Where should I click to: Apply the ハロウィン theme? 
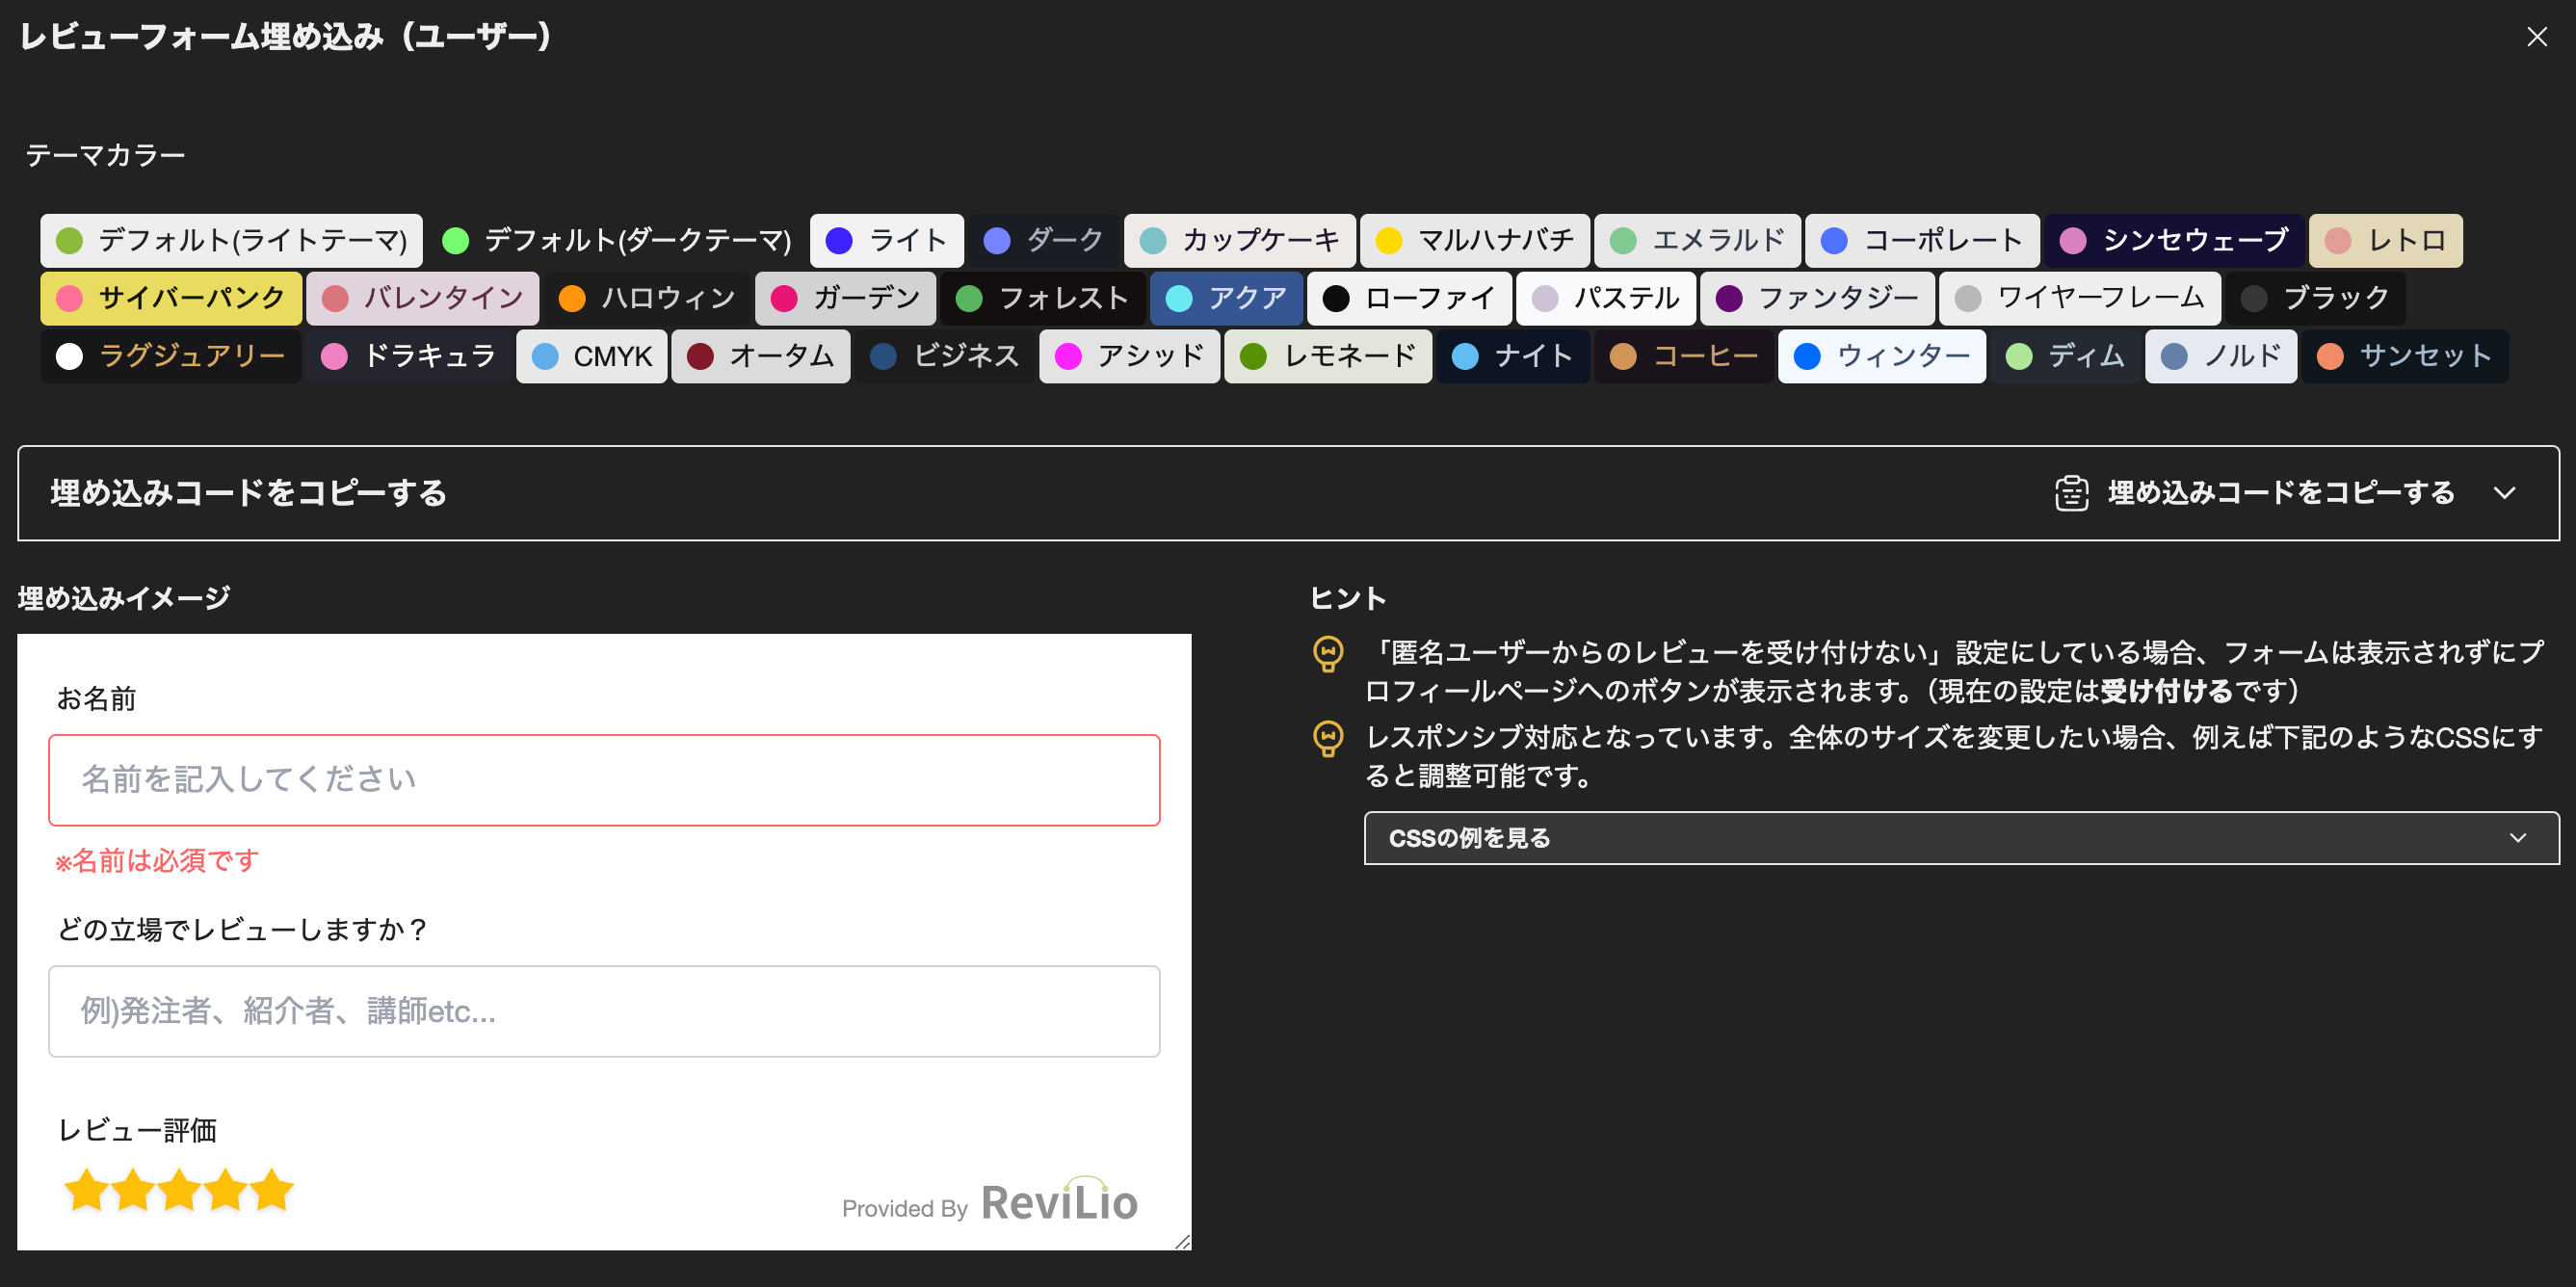click(647, 298)
